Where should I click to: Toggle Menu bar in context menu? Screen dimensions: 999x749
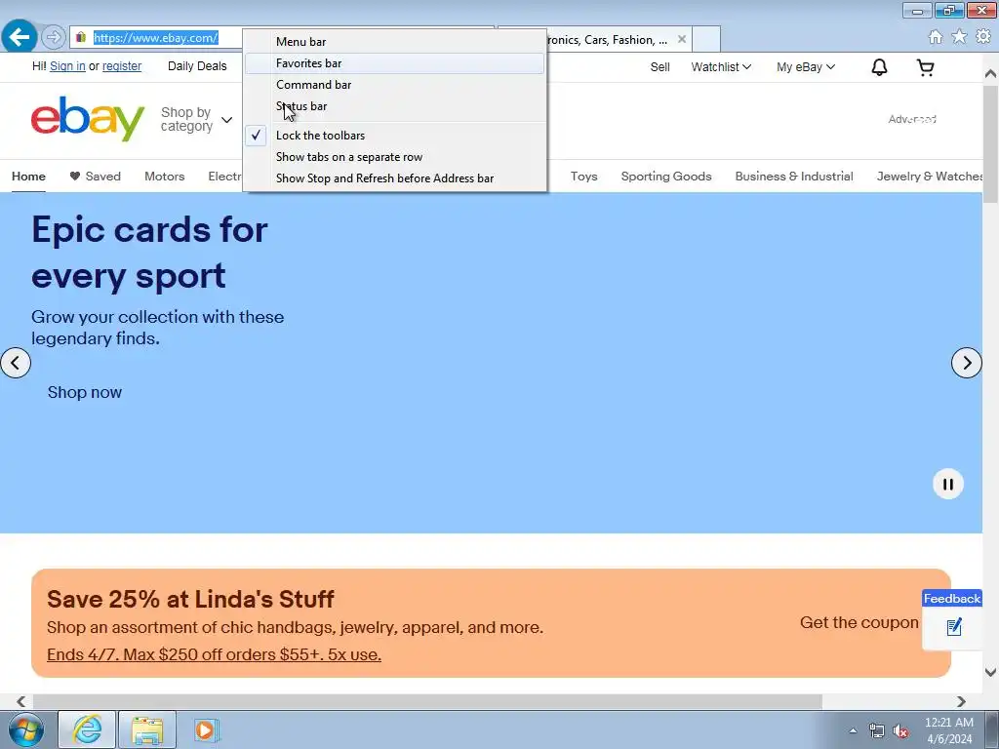[395, 41]
